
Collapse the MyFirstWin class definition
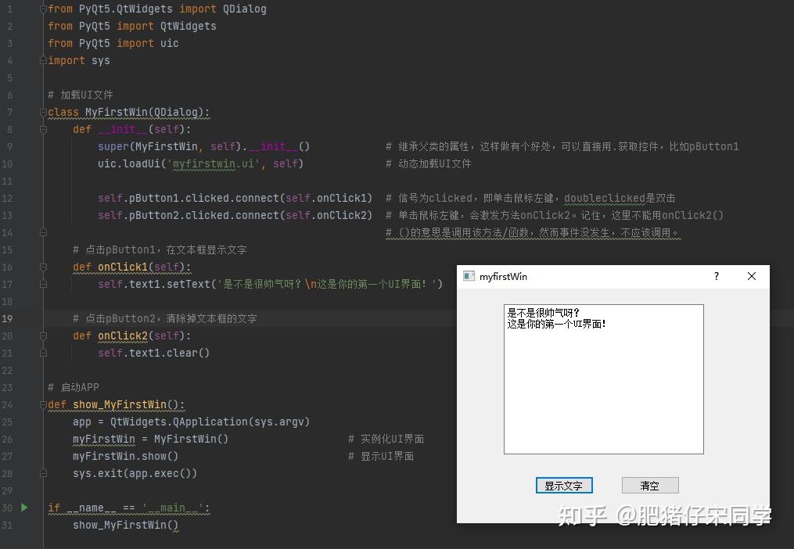(x=43, y=112)
